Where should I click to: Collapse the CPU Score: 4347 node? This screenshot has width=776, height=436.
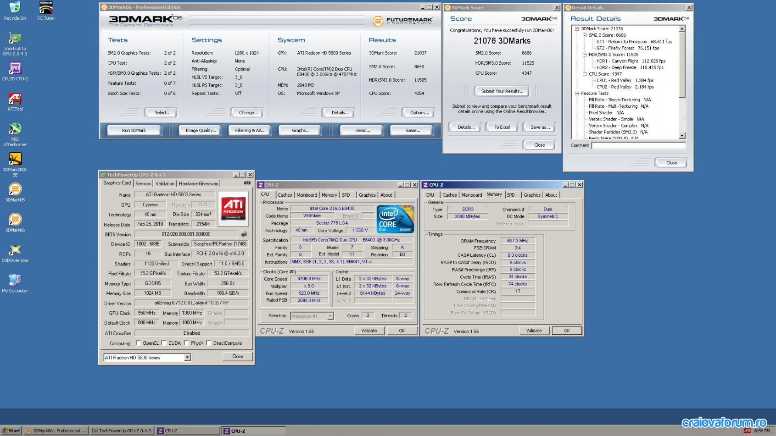pyautogui.click(x=585, y=74)
